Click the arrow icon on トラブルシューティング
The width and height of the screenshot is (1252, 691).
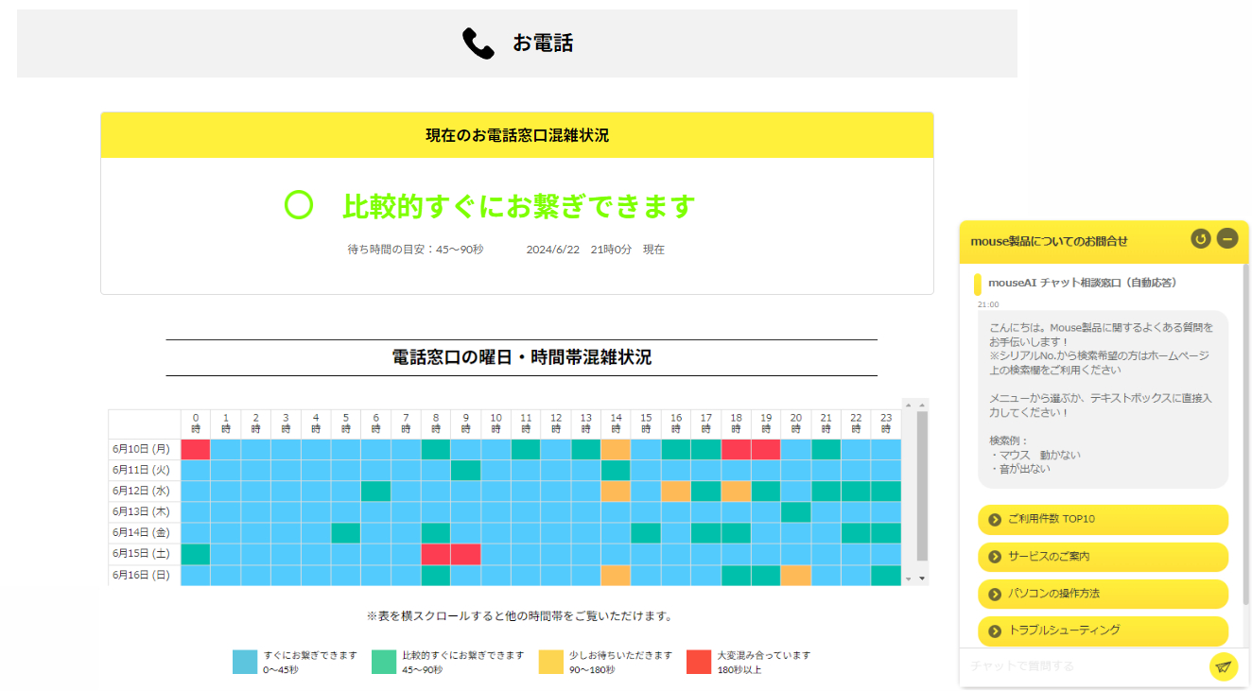point(994,631)
